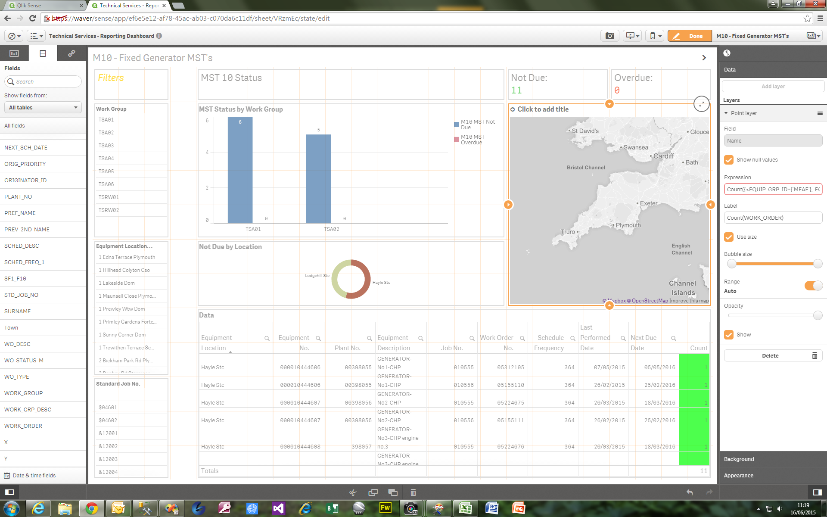Go to next sheet with arrow
827x517 pixels.
(x=704, y=58)
